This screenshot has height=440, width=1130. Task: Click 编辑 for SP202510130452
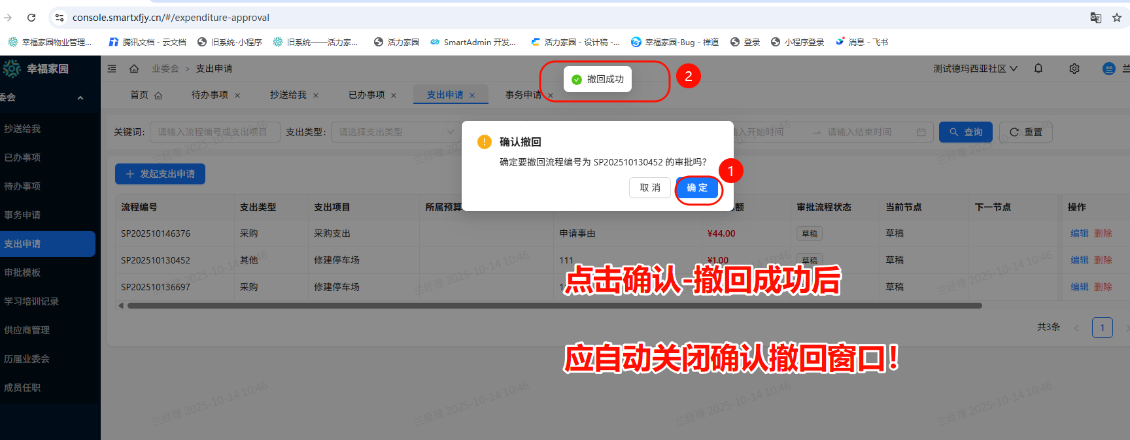[x=1079, y=260]
